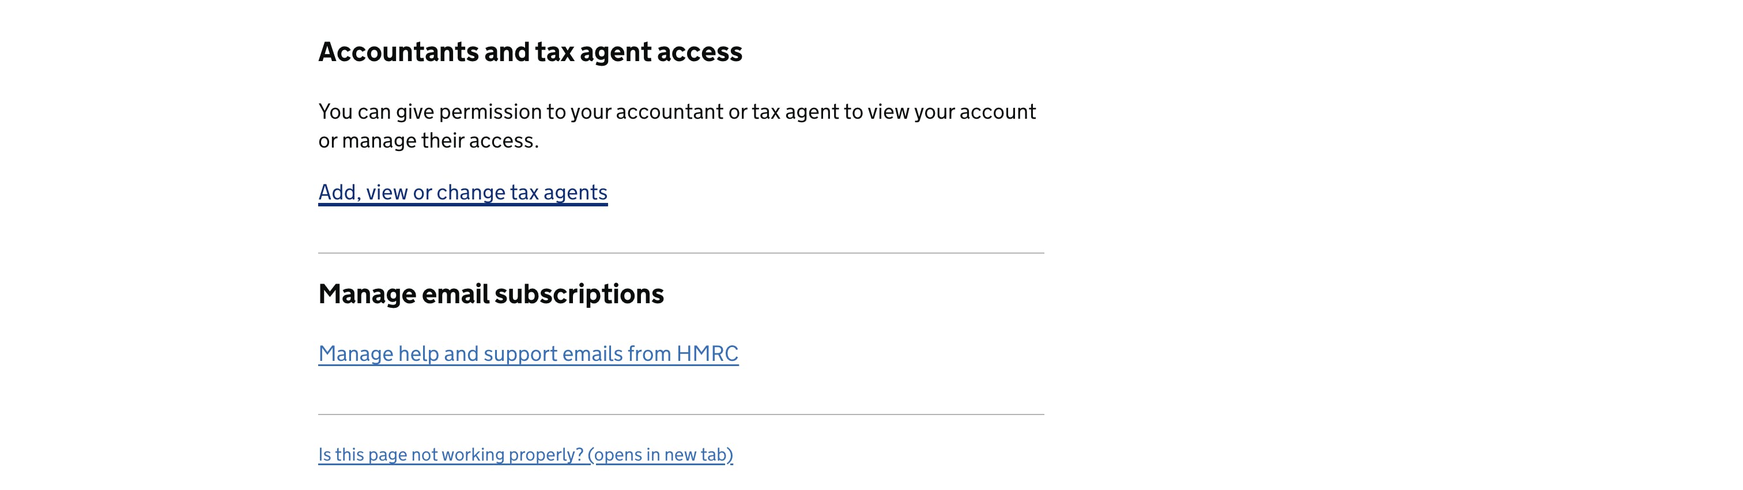1743x490 pixels.
Task: Click the word 'permission' in the paragraph
Action: 491,112
